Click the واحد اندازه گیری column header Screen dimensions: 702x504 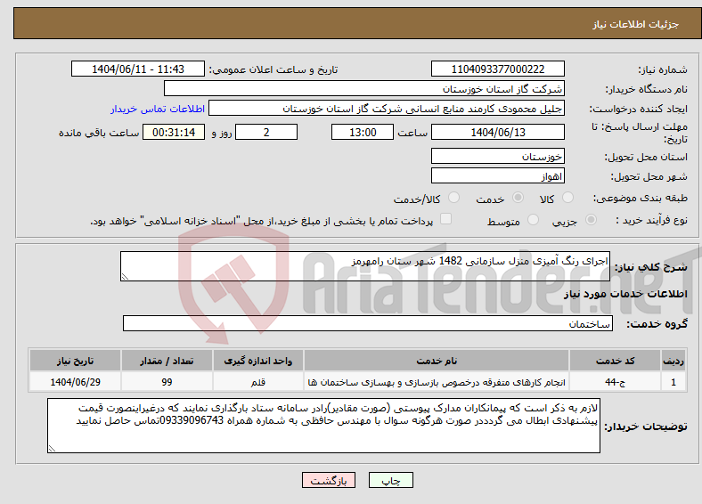point(257,361)
